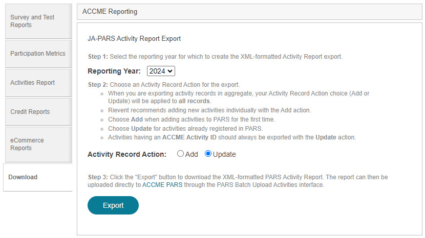This screenshot has height=238, width=425.
Task: Select the Download tab
Action: pos(38,177)
